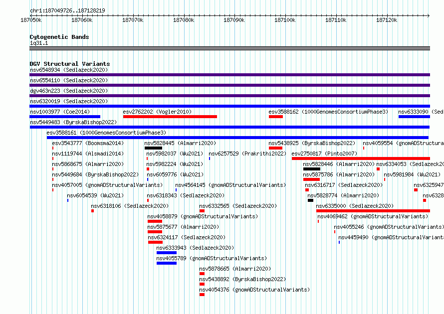Viewport: 444px width, 314px height.
Task: Select the nsv6316717 (Sedlazeck2020) label
Action: pos(344,185)
